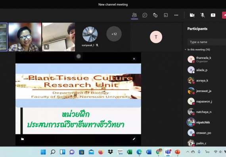This screenshot has width=226, height=157.
Task: Open Amazon app from taskbar
Action: pos(120,152)
